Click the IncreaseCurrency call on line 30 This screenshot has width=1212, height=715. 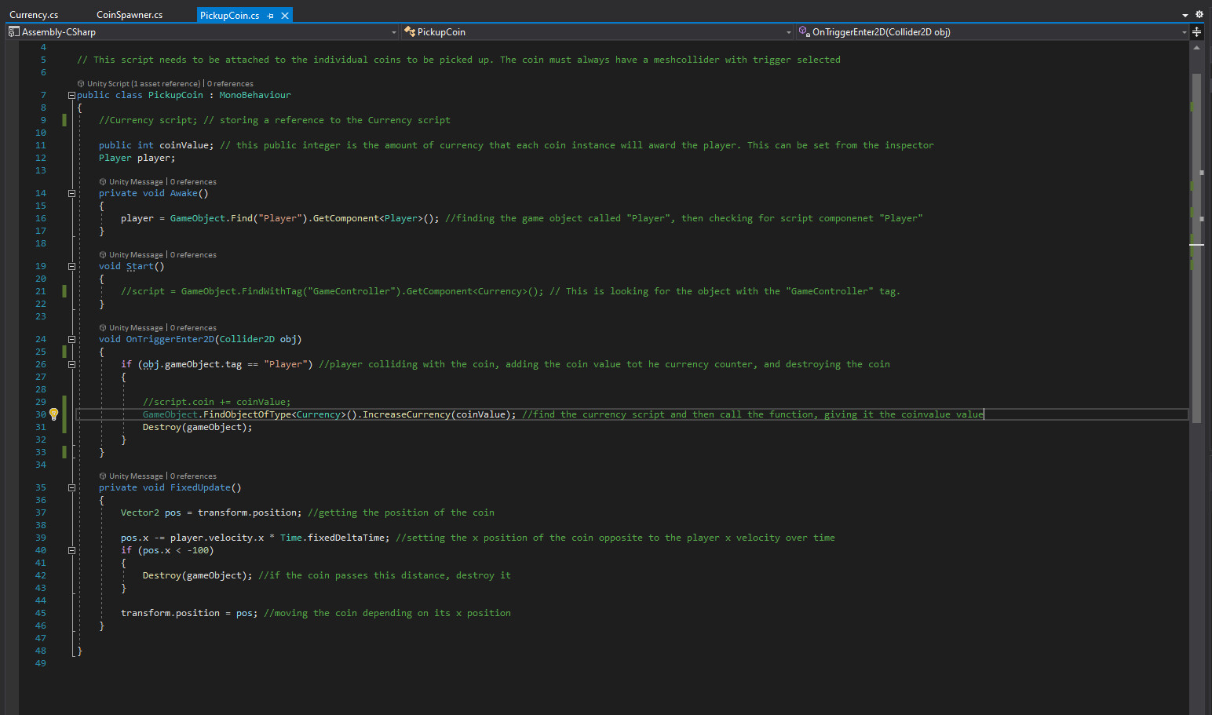pyautogui.click(x=406, y=414)
